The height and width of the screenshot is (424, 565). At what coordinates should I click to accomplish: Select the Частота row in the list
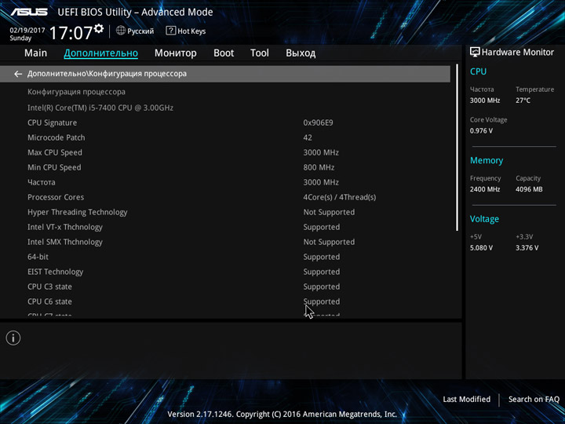point(225,182)
